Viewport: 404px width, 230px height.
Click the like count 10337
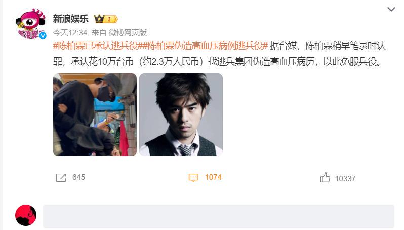pyautogui.click(x=345, y=178)
